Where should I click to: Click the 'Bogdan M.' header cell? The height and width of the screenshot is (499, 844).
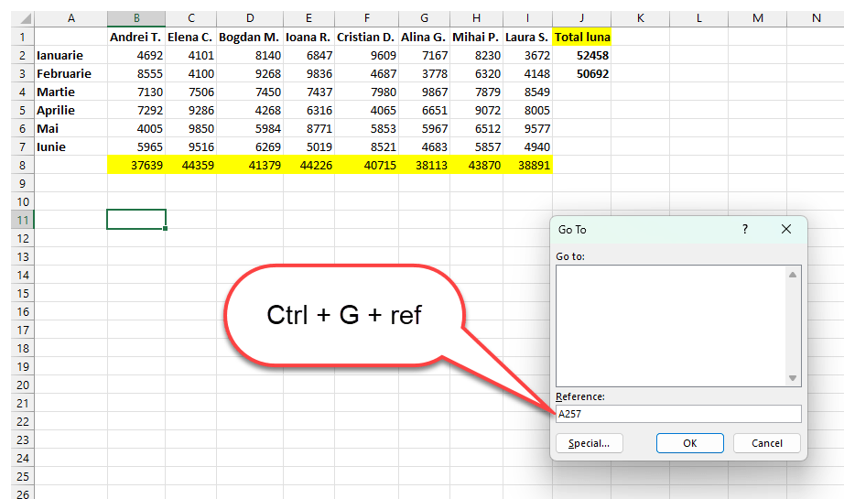tap(250, 38)
